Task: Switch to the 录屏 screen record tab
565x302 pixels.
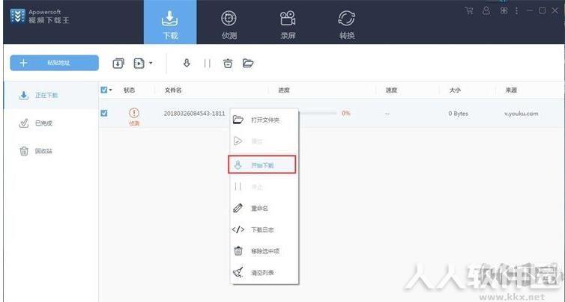Action: coord(288,25)
